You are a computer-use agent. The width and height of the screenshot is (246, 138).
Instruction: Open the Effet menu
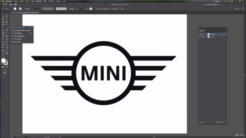[x=45, y=1]
